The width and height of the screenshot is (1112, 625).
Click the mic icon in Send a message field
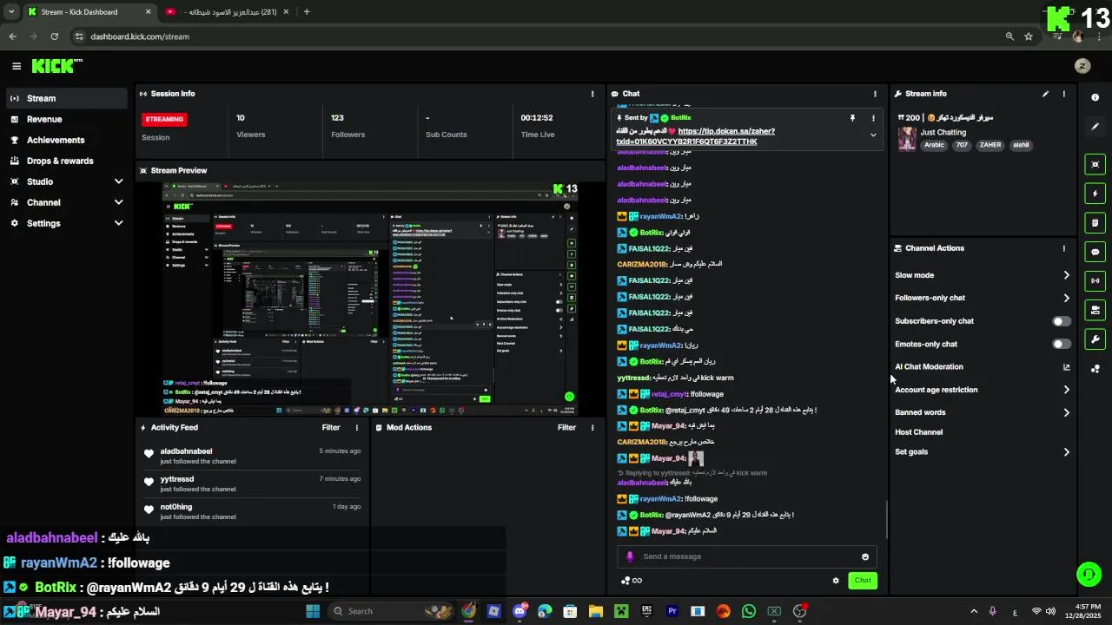click(631, 556)
